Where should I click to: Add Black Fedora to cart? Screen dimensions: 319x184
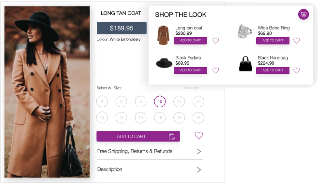(x=190, y=70)
